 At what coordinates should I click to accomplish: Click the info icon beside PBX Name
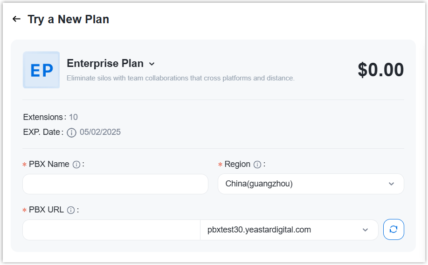pos(76,165)
